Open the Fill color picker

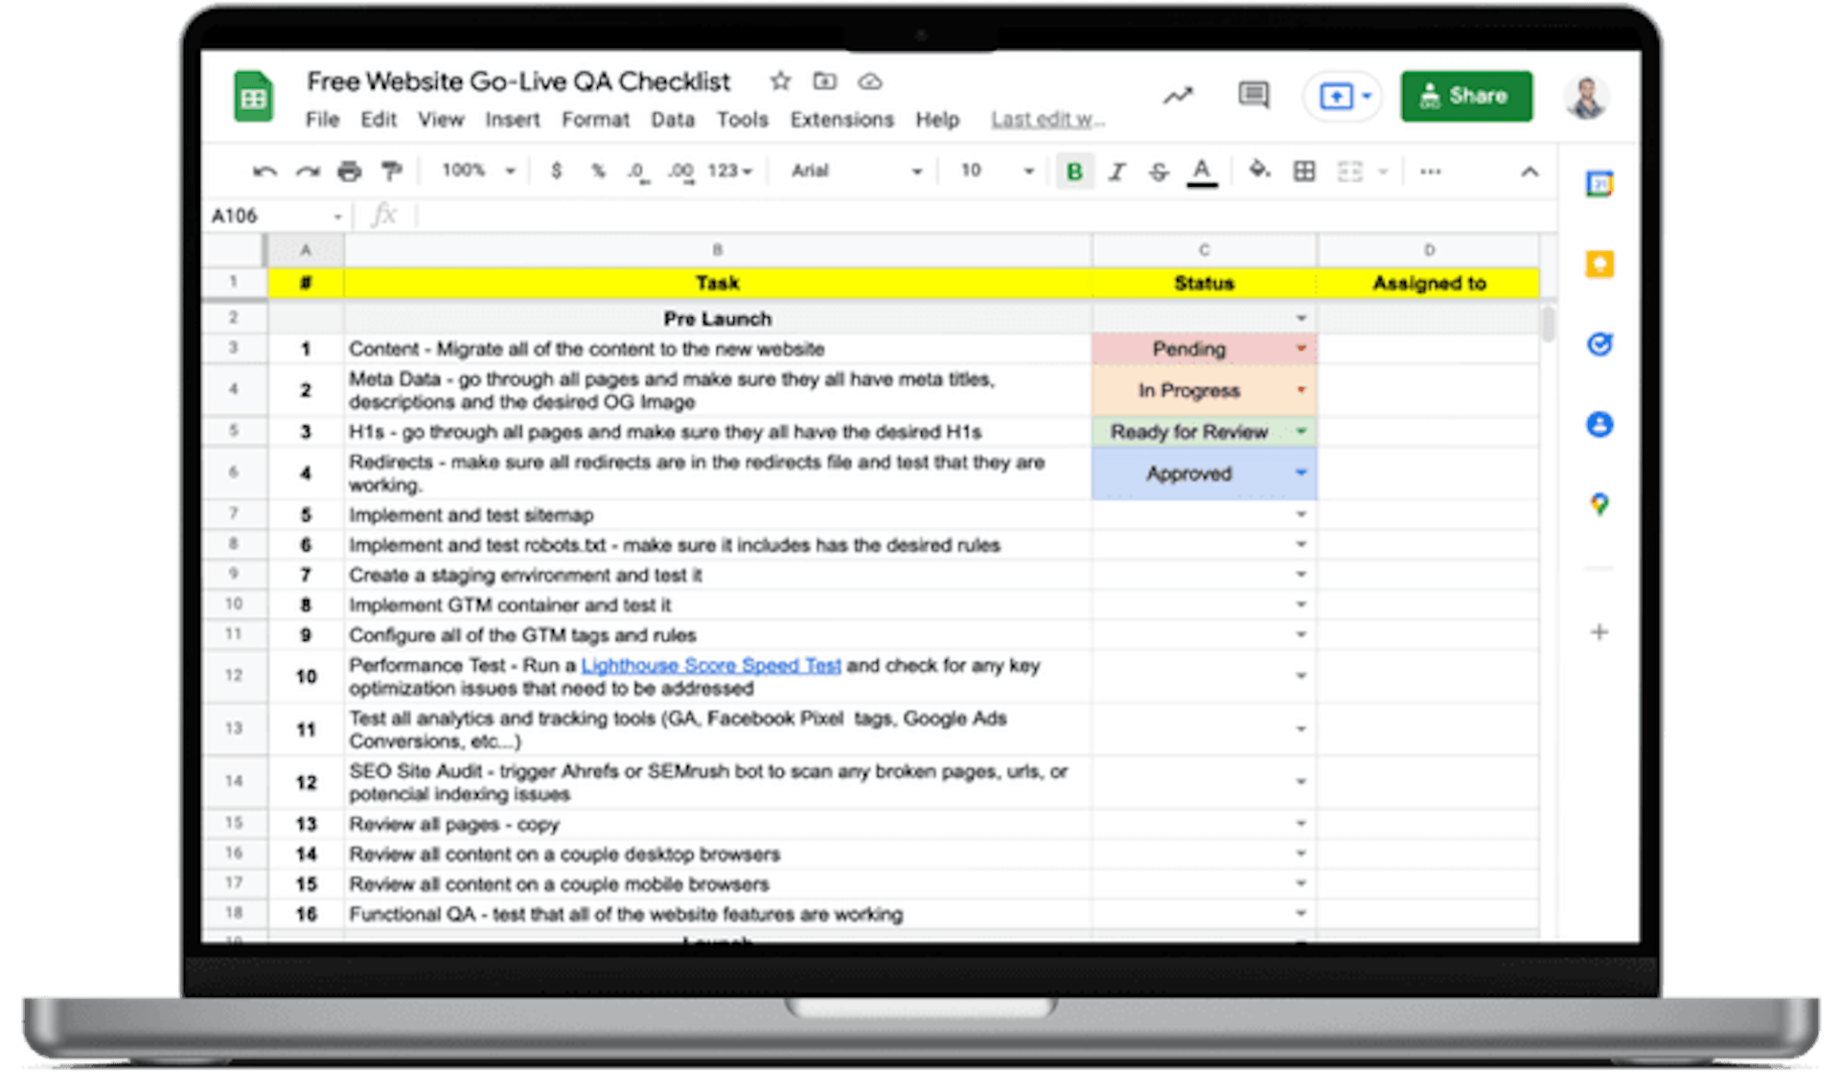1258,171
